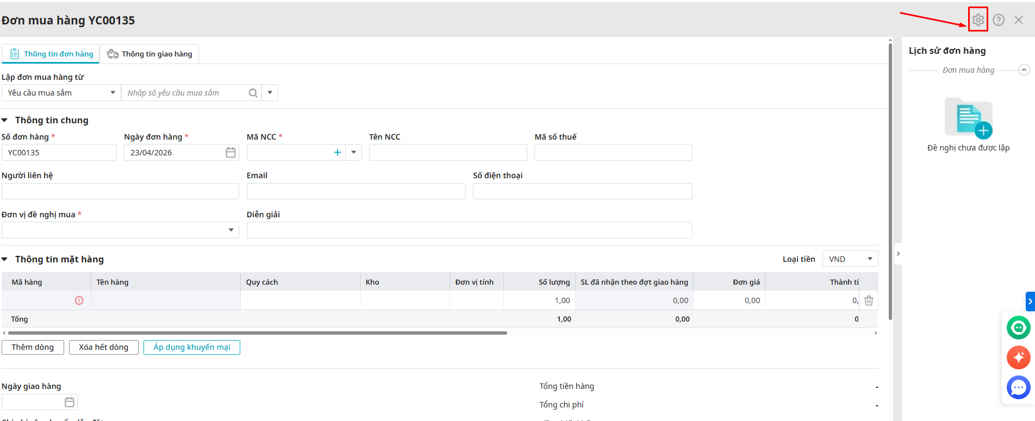Collapse the Thông tin chung section
The width and height of the screenshot is (1035, 421).
[x=5, y=120]
